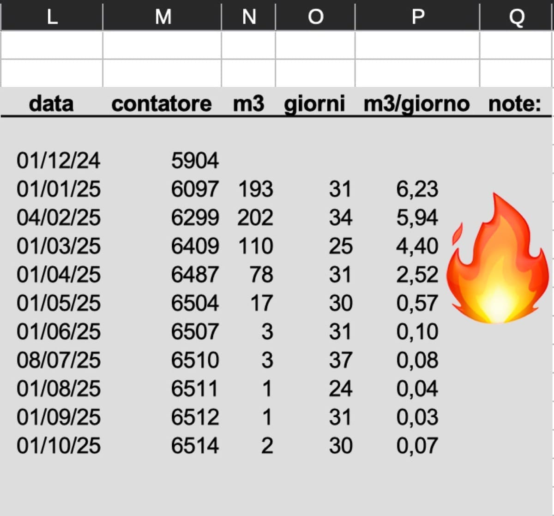Select column O header
Image resolution: width=554 pixels, height=516 pixels.
[x=315, y=17]
